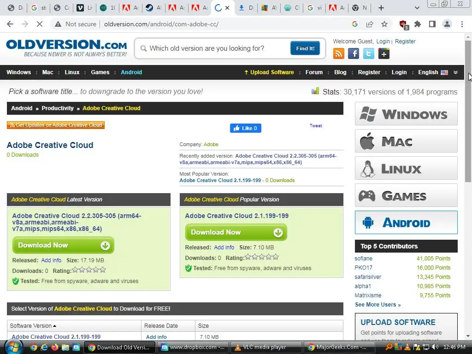Switch to MajorGeeks.Com taskbar window
Screen dimensions: 472x354
[339, 347]
